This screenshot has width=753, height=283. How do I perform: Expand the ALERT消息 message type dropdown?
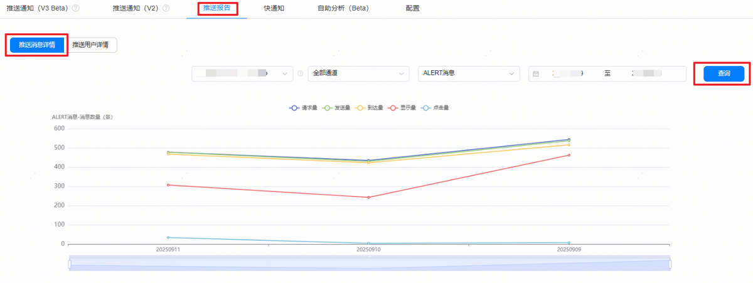click(468, 73)
